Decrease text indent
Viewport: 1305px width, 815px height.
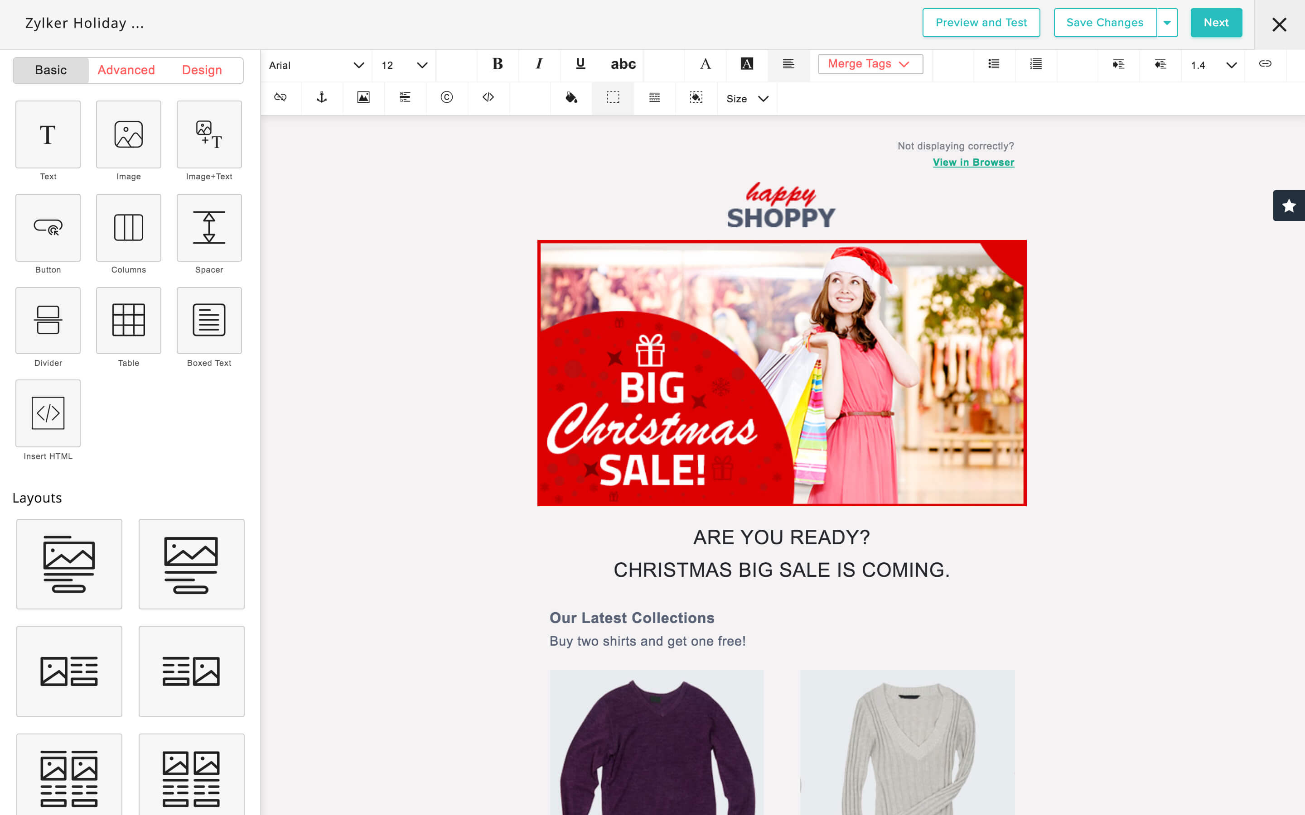click(1160, 65)
